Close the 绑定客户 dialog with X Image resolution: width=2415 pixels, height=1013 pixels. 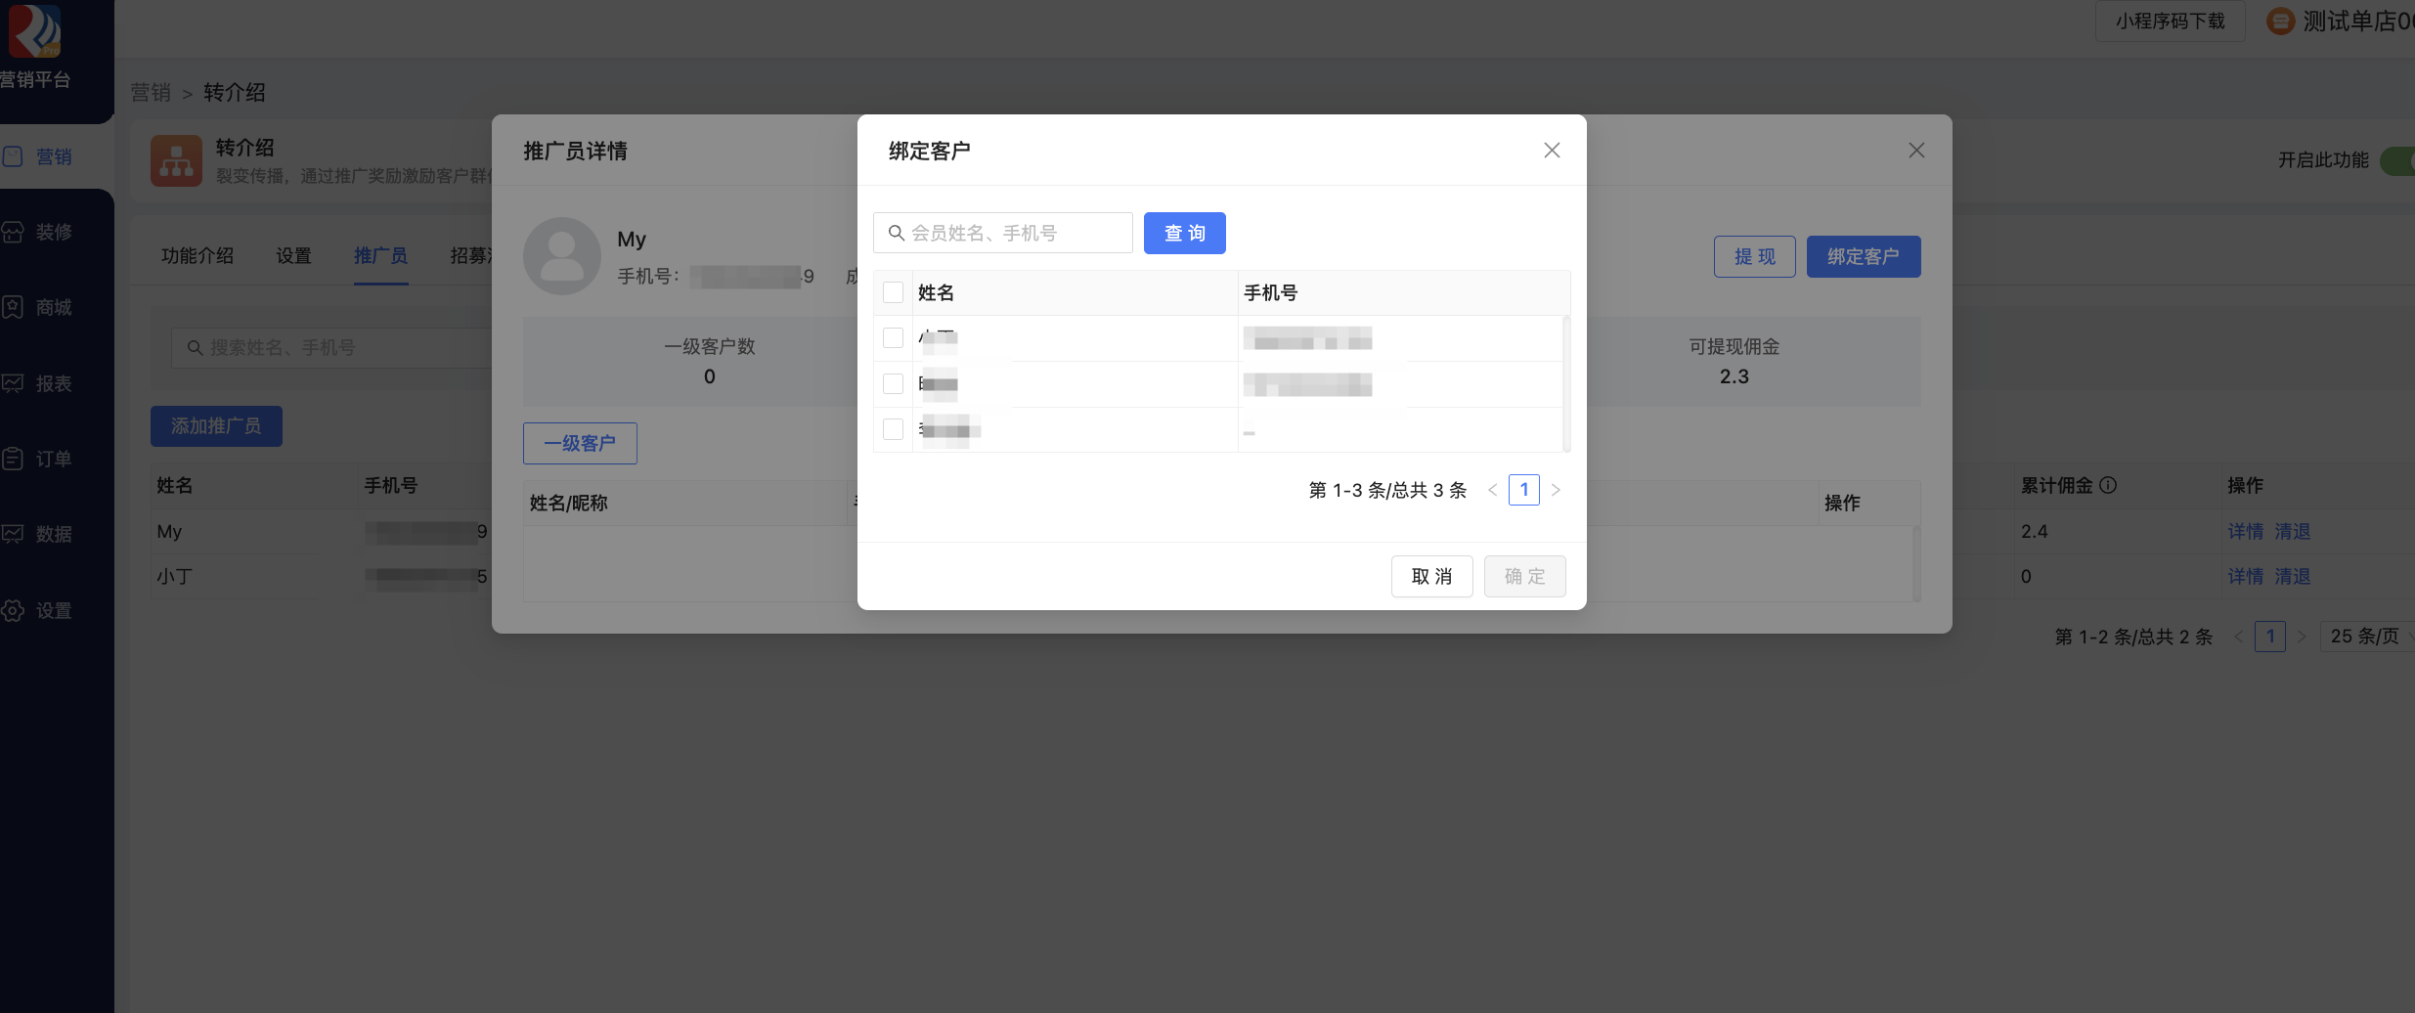1552,151
